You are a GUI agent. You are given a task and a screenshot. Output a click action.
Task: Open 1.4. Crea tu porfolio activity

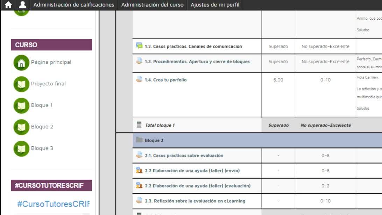tap(166, 80)
